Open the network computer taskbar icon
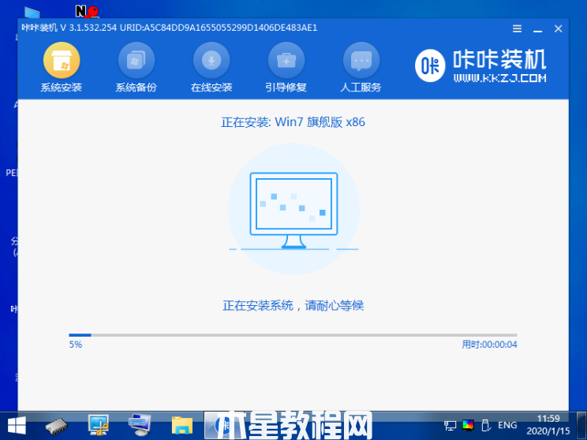Image resolution: width=587 pixels, height=440 pixels. (x=99, y=425)
